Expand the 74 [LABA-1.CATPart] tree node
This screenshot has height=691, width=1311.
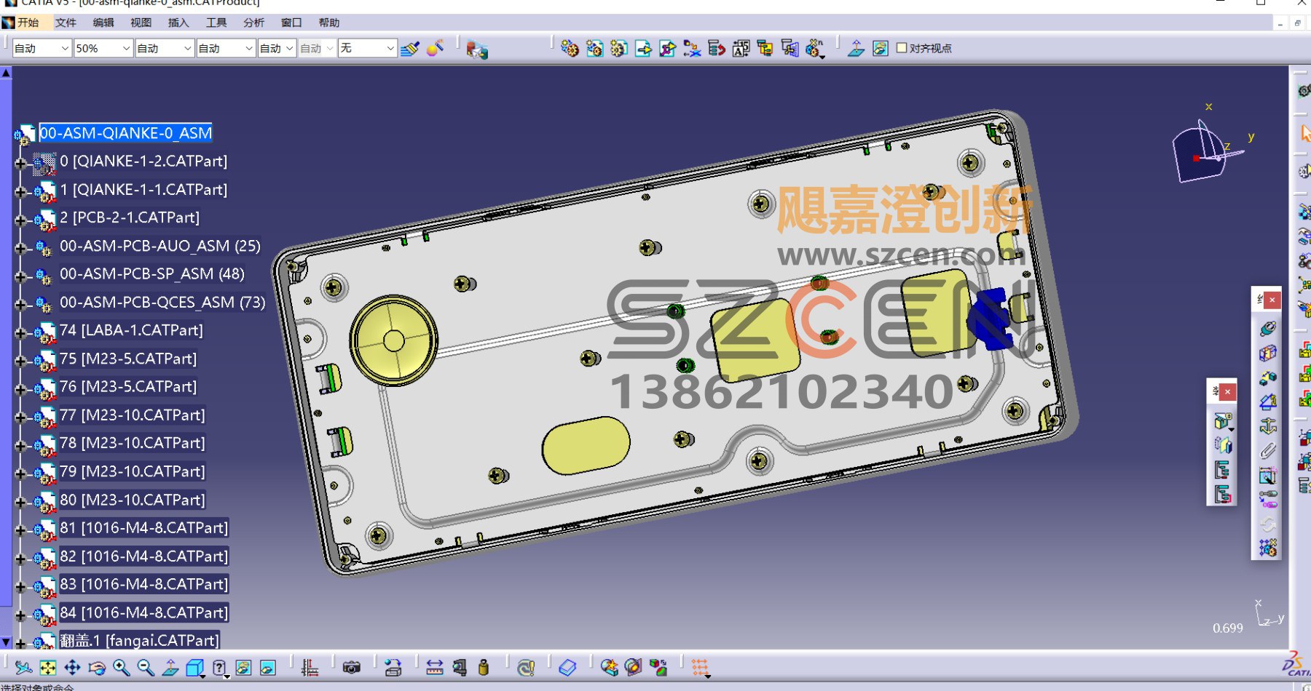(x=20, y=333)
